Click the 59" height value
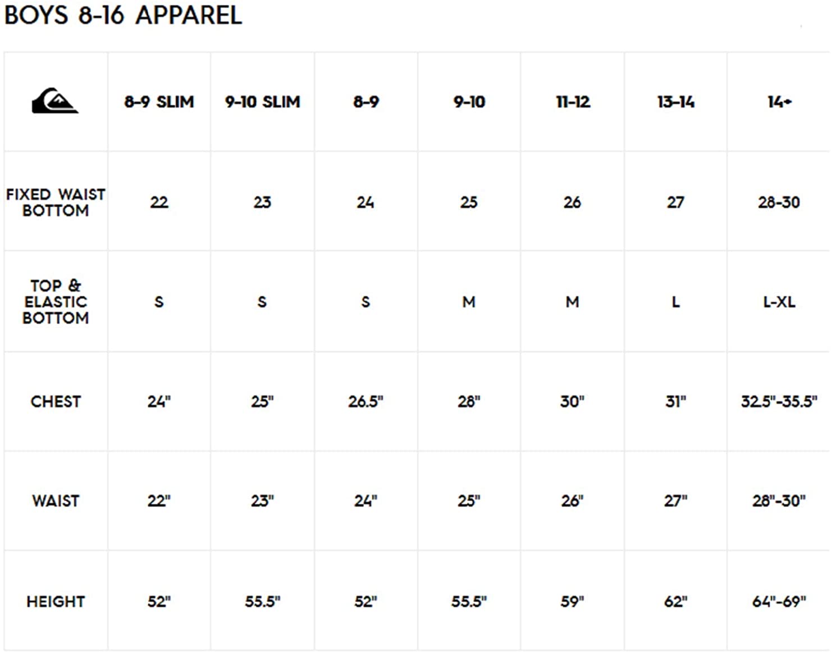Image resolution: width=831 pixels, height=652 pixels. pyautogui.click(x=572, y=601)
